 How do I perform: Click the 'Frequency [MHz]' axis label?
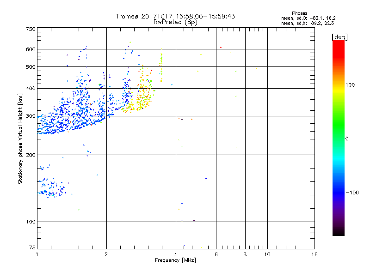tap(175, 260)
